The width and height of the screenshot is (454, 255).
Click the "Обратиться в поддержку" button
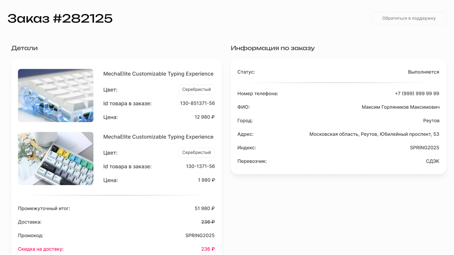[x=409, y=19]
